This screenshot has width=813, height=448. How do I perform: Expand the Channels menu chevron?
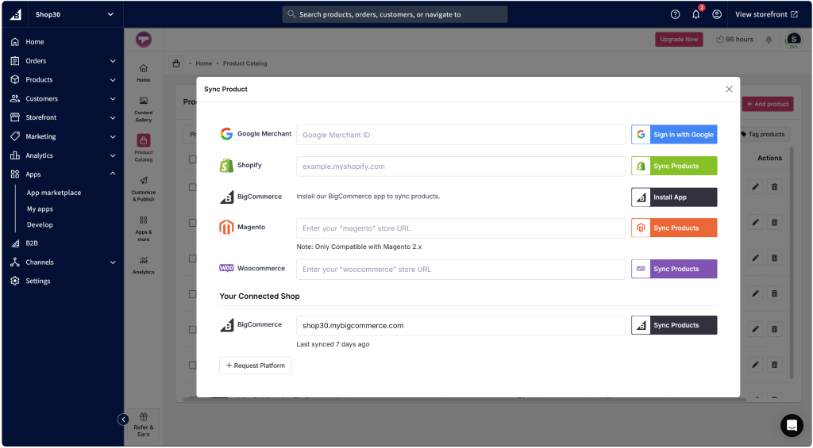[x=113, y=262]
